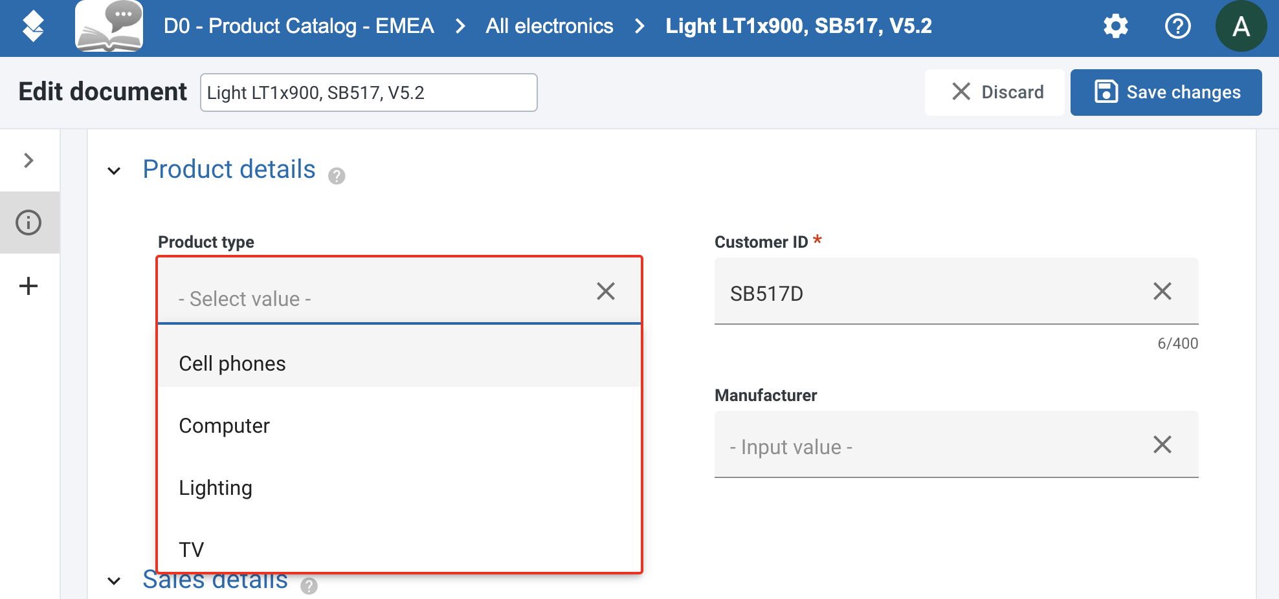Click the plus icon in the left sidebar

[x=28, y=286]
